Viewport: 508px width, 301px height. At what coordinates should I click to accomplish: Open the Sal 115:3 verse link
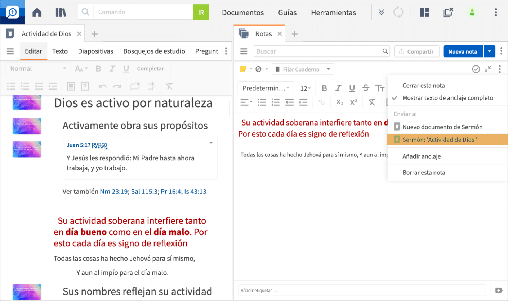(144, 191)
